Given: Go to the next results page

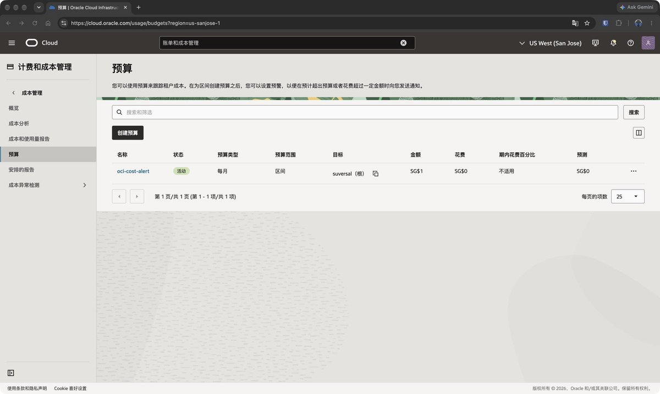Looking at the screenshot, I should pyautogui.click(x=137, y=196).
